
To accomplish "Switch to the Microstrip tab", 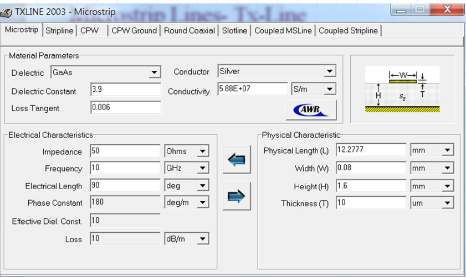I will [x=22, y=30].
